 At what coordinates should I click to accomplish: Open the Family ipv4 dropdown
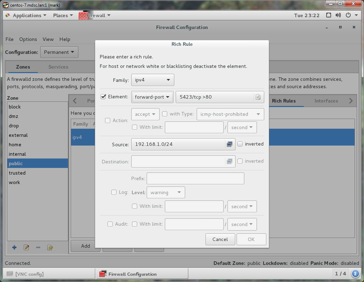point(153,80)
